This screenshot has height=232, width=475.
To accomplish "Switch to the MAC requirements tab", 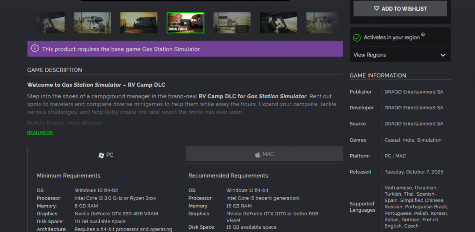I will [264, 154].
